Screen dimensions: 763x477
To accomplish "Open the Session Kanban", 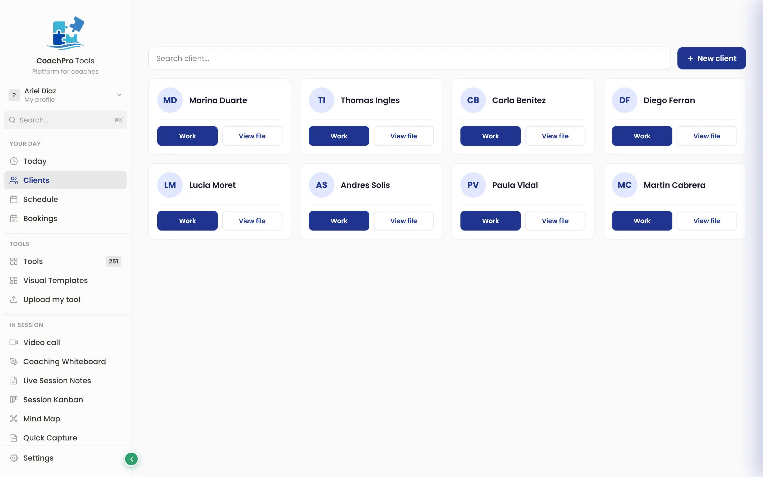I will pyautogui.click(x=65, y=400).
